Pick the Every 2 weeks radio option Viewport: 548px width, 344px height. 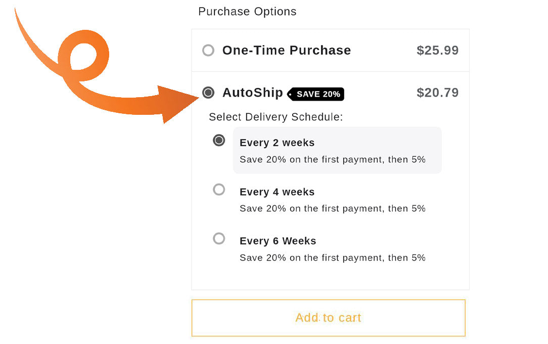click(x=219, y=141)
